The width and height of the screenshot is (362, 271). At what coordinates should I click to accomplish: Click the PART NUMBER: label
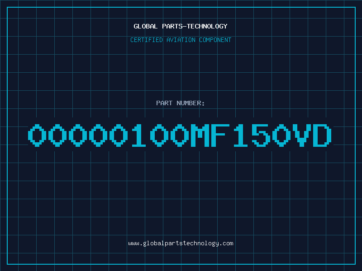pyautogui.click(x=180, y=103)
